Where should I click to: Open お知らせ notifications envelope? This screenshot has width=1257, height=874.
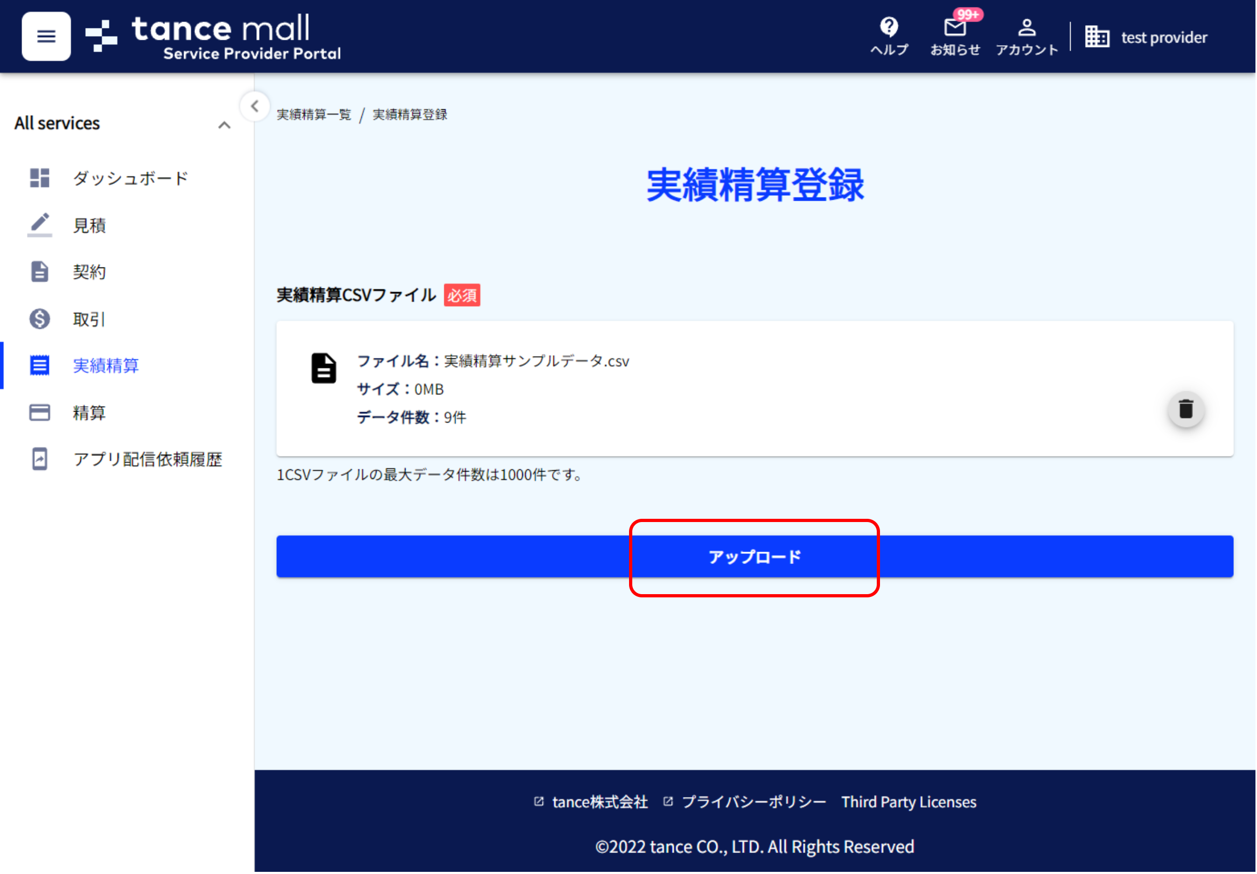pos(955,36)
